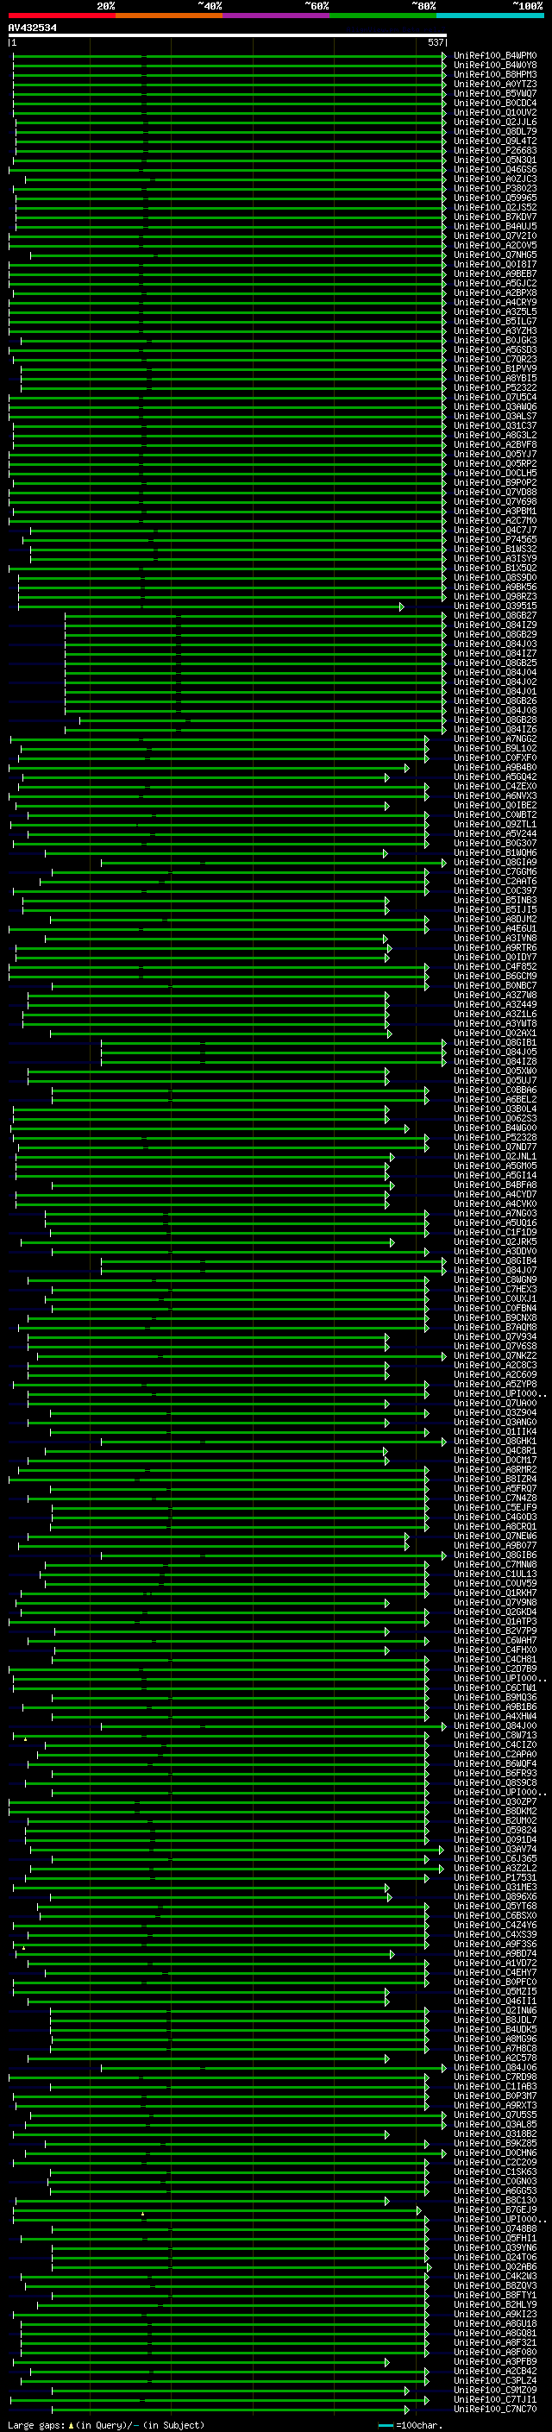Click the green ~80% identity legend segment
552x2432 pixels.
click(x=382, y=16)
